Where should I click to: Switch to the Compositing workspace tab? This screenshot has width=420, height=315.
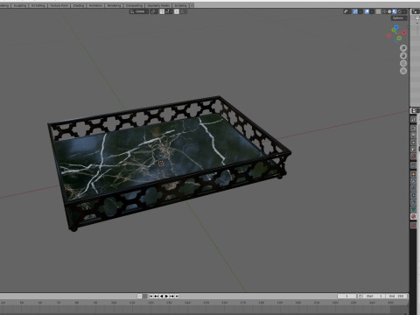point(135,5)
